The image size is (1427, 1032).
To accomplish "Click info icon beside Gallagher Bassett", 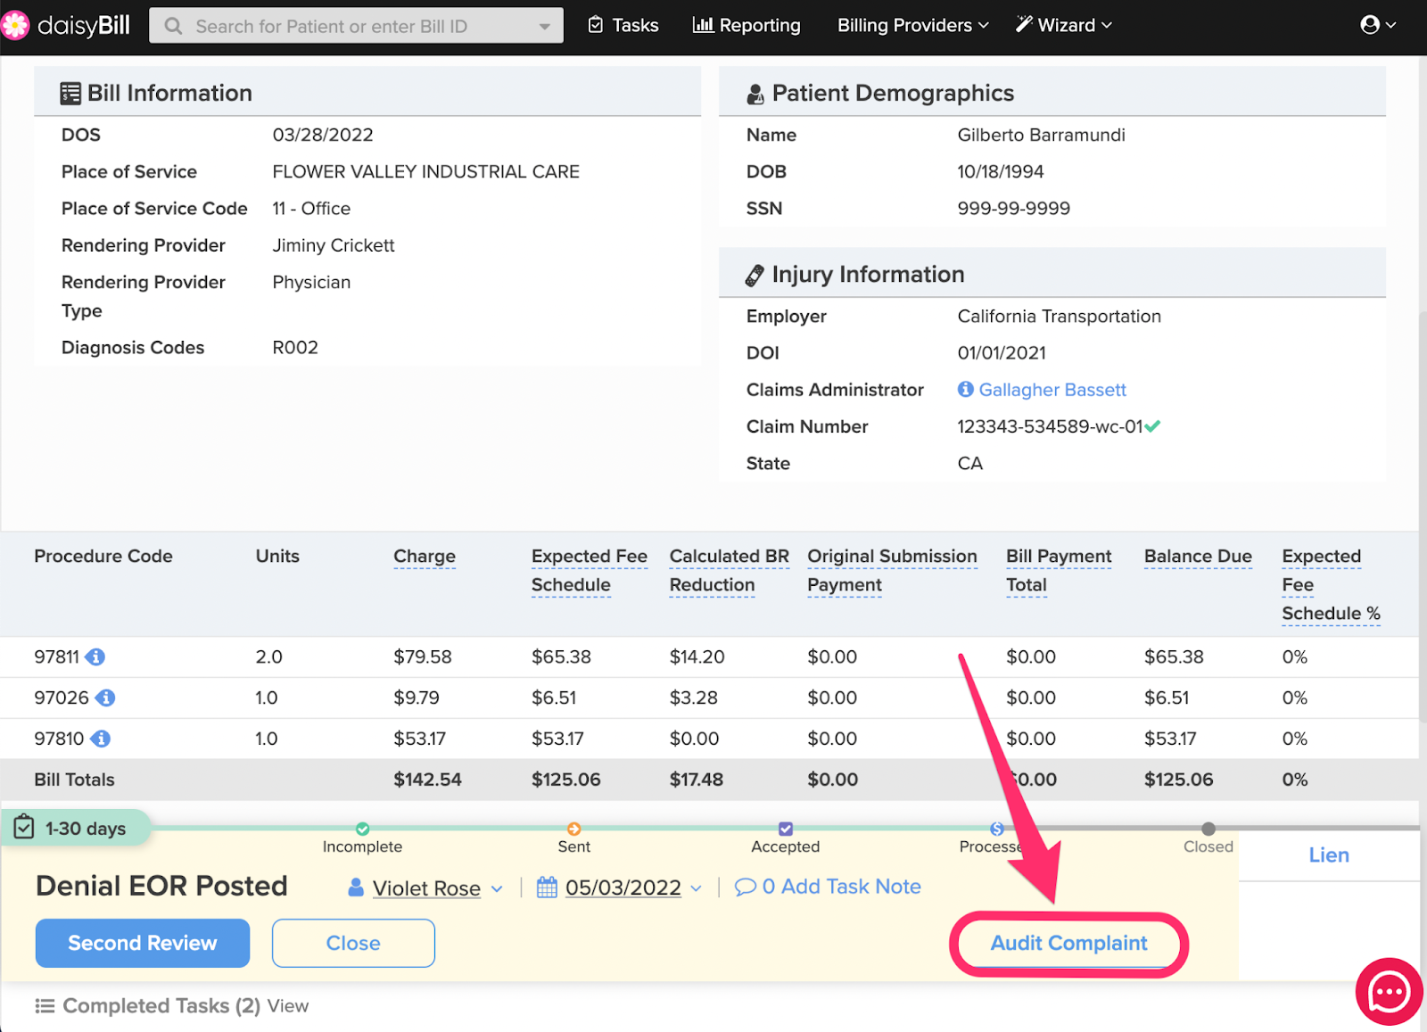I will tap(965, 390).
